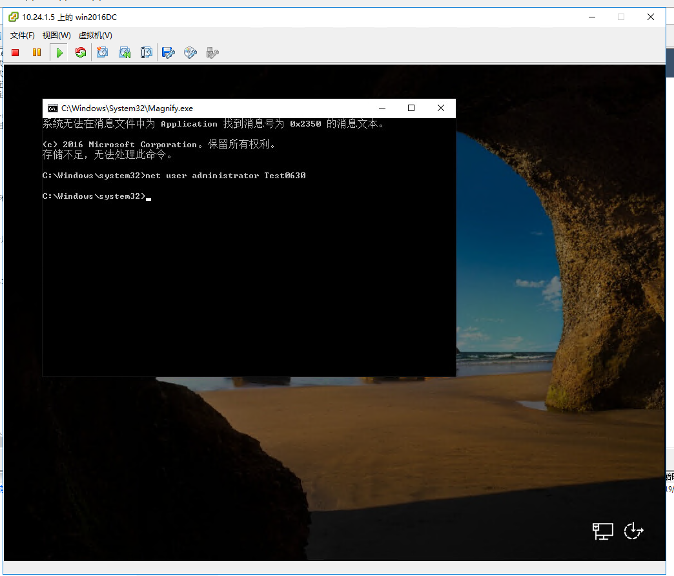The height and width of the screenshot is (576, 674).
Task: Click the '10.24.1.5 上的 win2016DC' window title
Action: pyautogui.click(x=69, y=17)
